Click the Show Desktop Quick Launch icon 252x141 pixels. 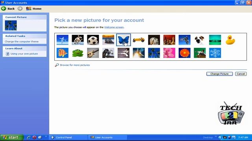coord(40,137)
